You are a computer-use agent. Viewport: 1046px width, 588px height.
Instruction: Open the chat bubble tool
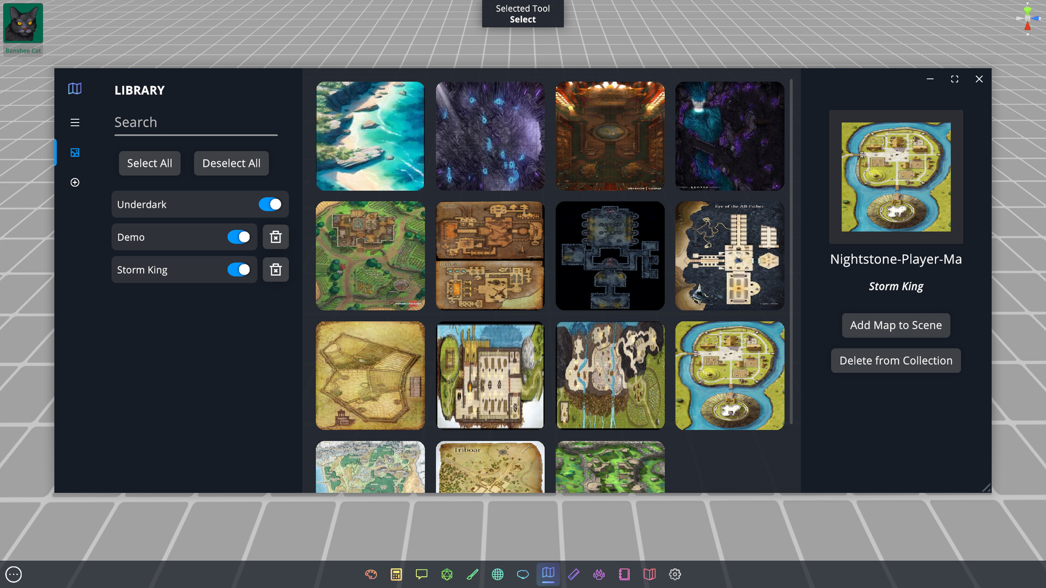tap(421, 574)
